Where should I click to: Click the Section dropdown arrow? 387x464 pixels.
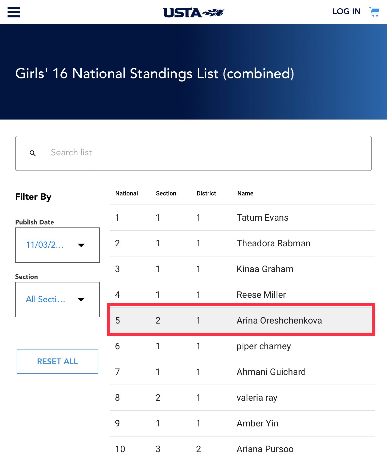tap(81, 300)
